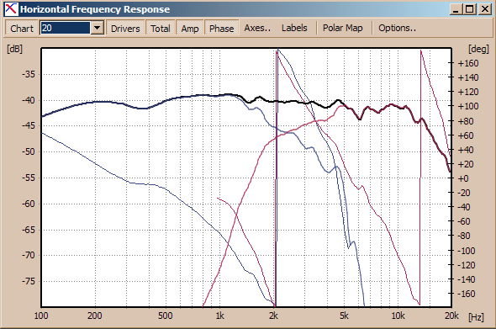The width and height of the screenshot is (496, 329).
Task: Click the -40 dB axis value
Action: pos(28,100)
